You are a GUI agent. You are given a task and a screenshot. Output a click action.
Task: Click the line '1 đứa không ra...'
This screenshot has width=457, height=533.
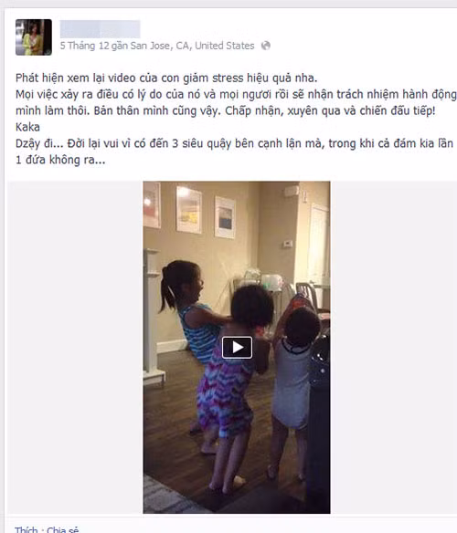(60, 160)
